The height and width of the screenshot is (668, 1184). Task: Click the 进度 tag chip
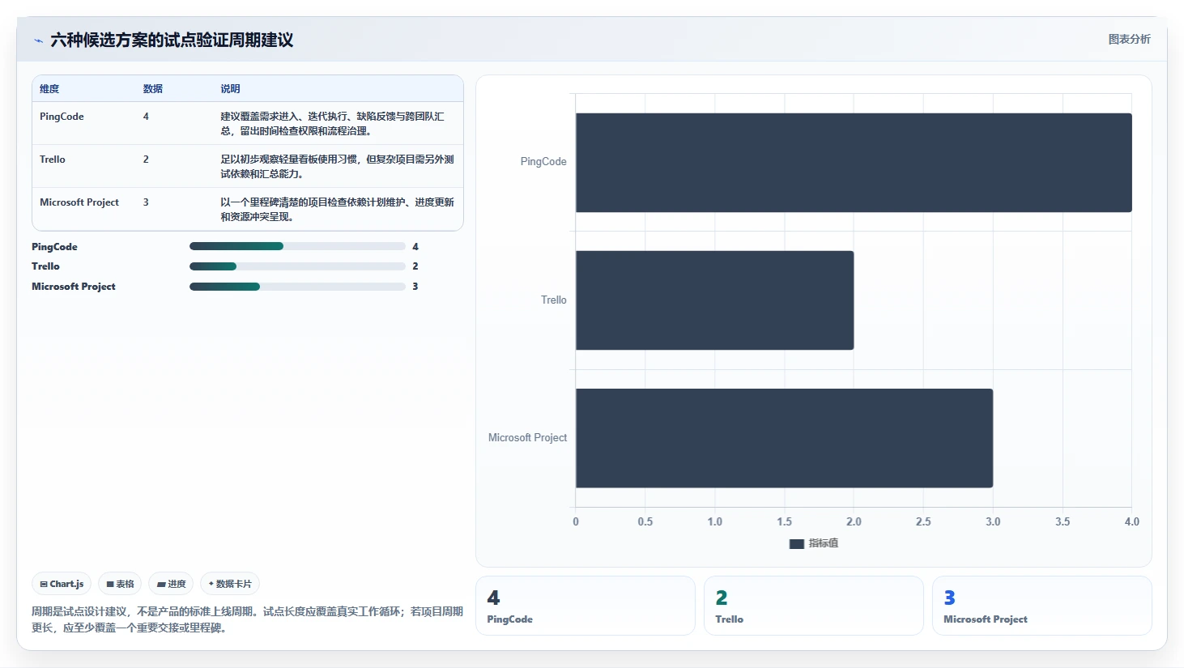coord(171,584)
